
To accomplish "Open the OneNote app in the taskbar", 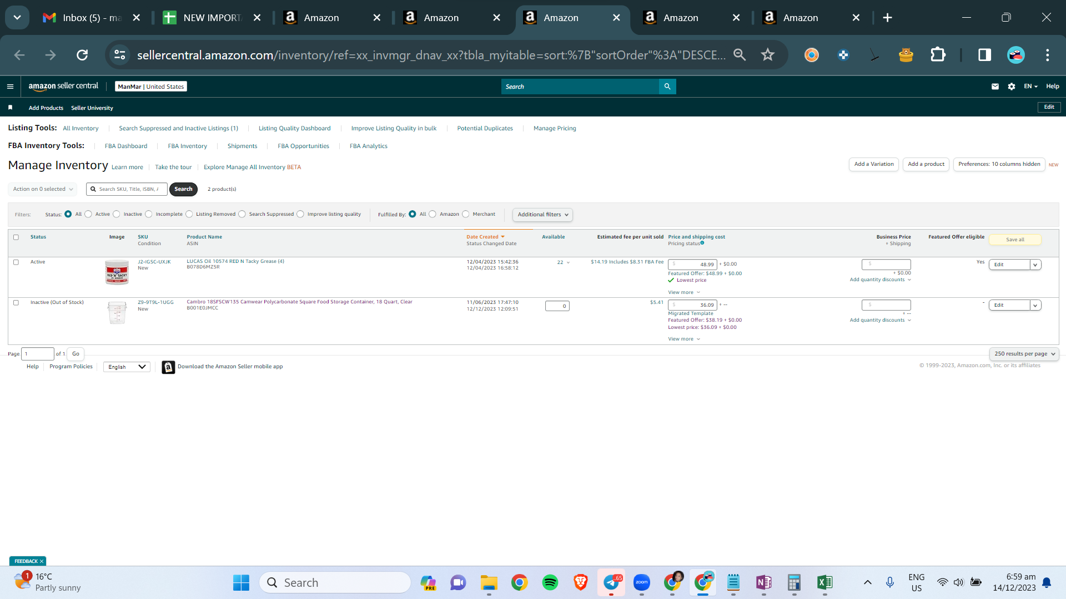I will click(763, 583).
